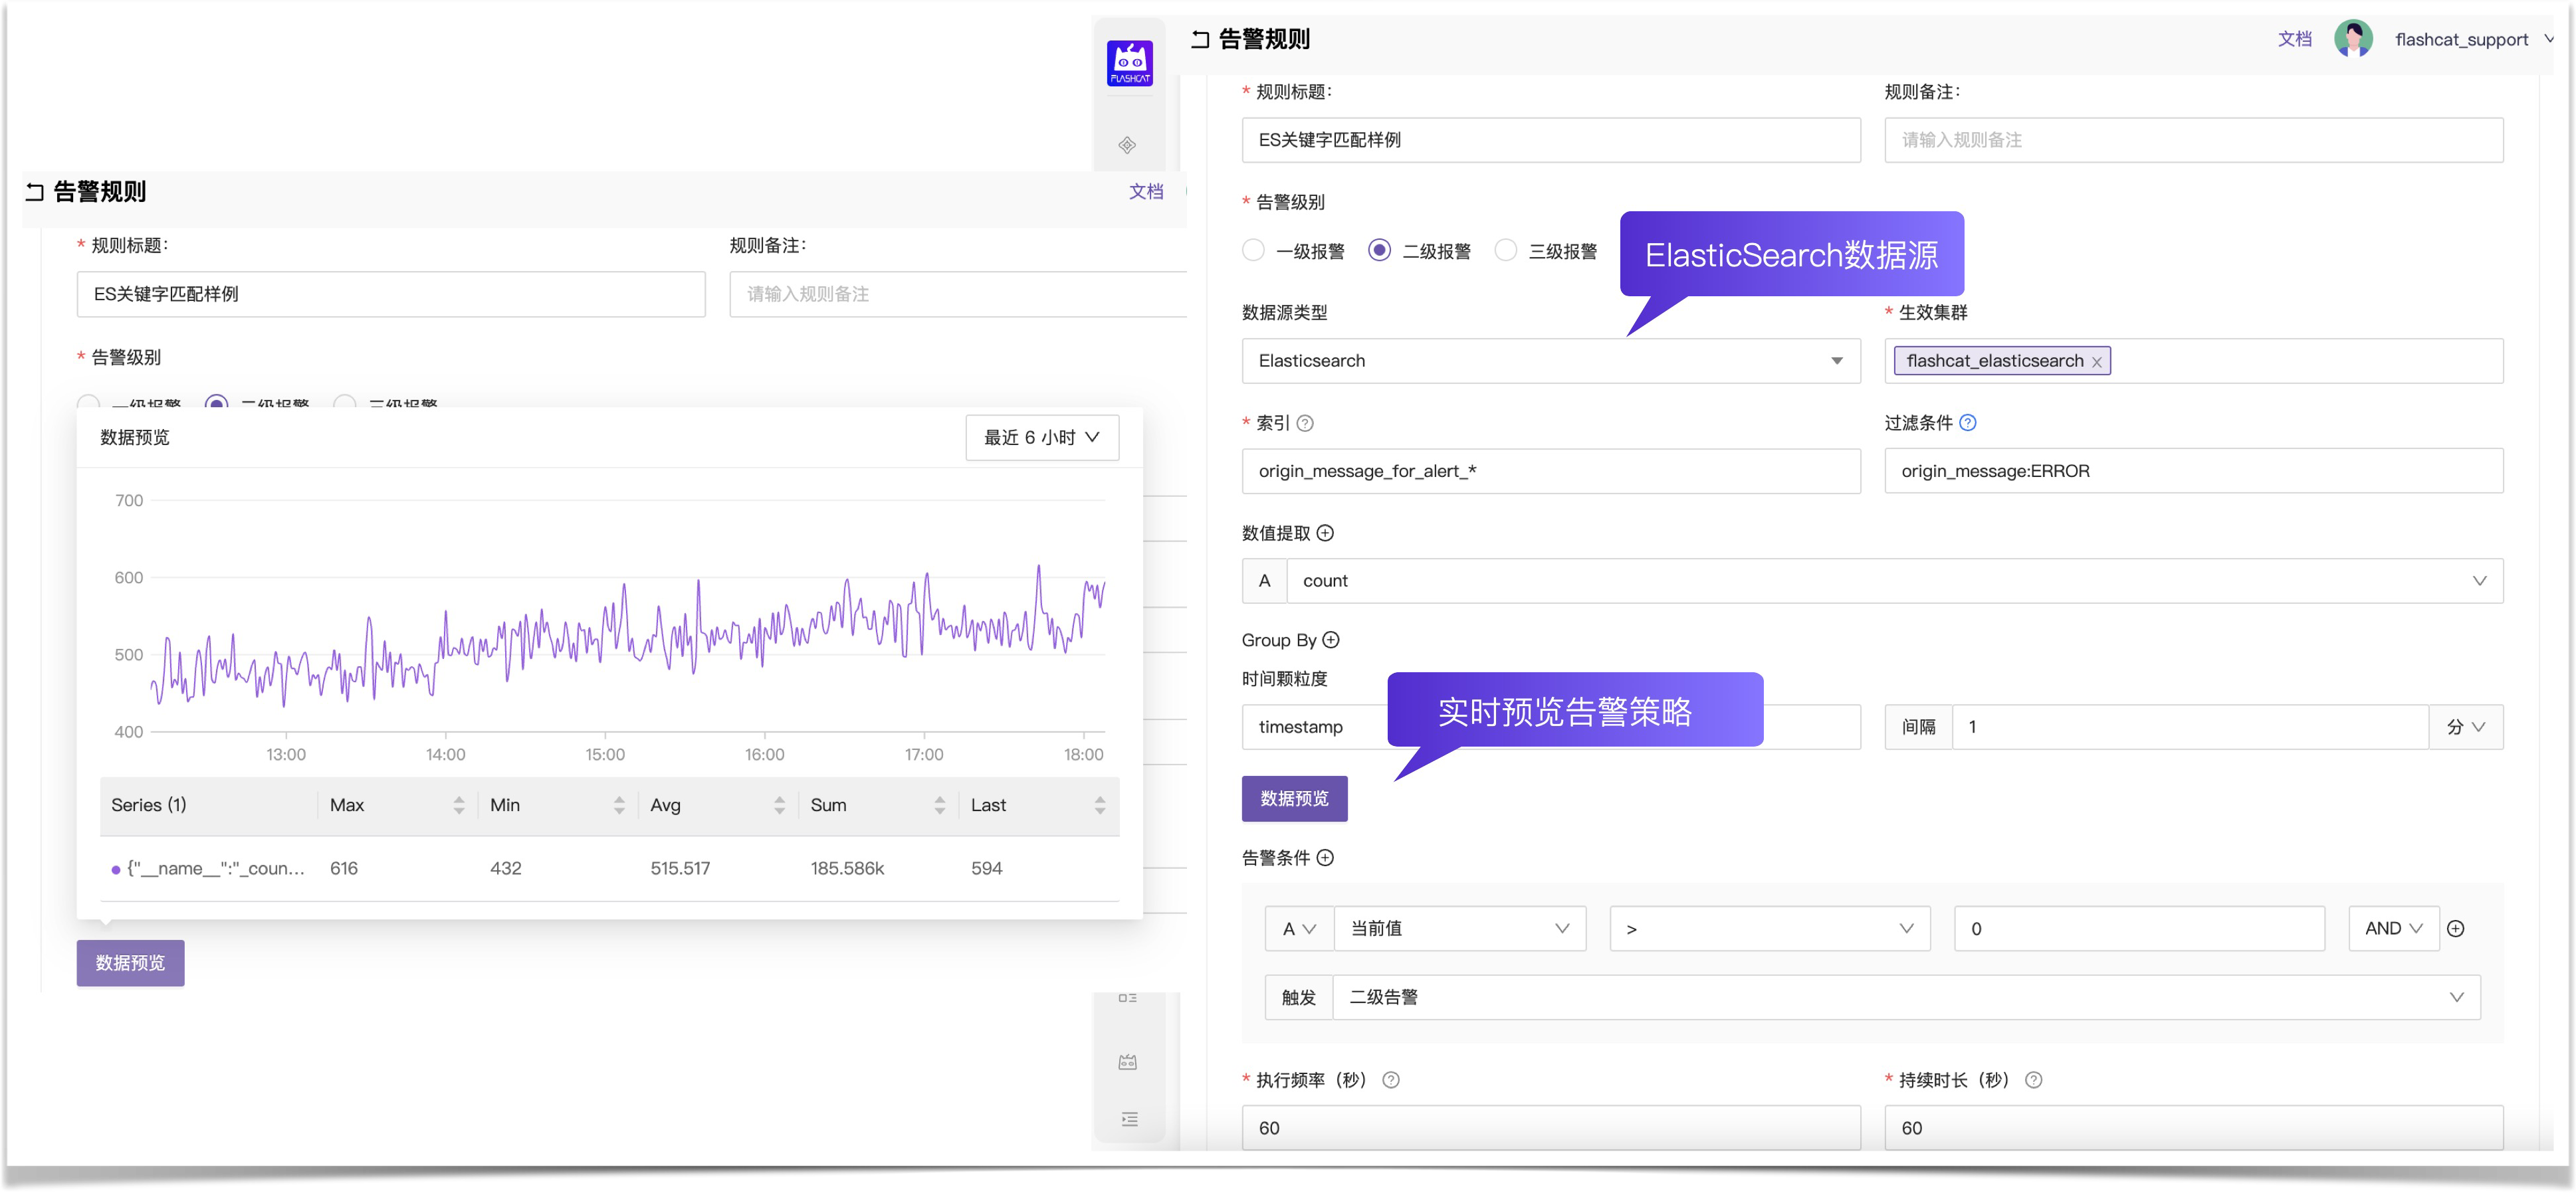Add a Group By field via its plus icon
Viewport: 2576px width, 1193px height.
(1330, 640)
